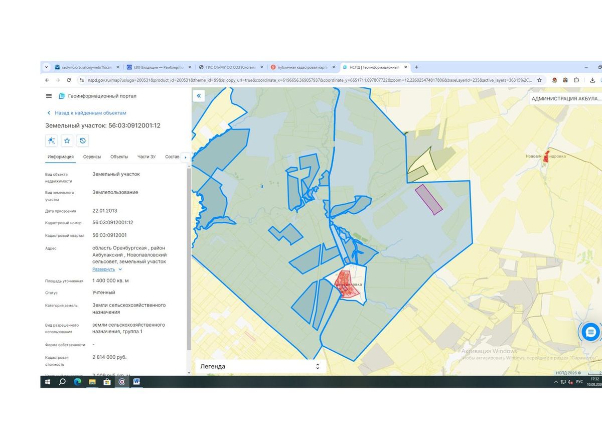602x426 pixels.
Task: Click the active browser icon in taskbar
Action: tap(122, 382)
